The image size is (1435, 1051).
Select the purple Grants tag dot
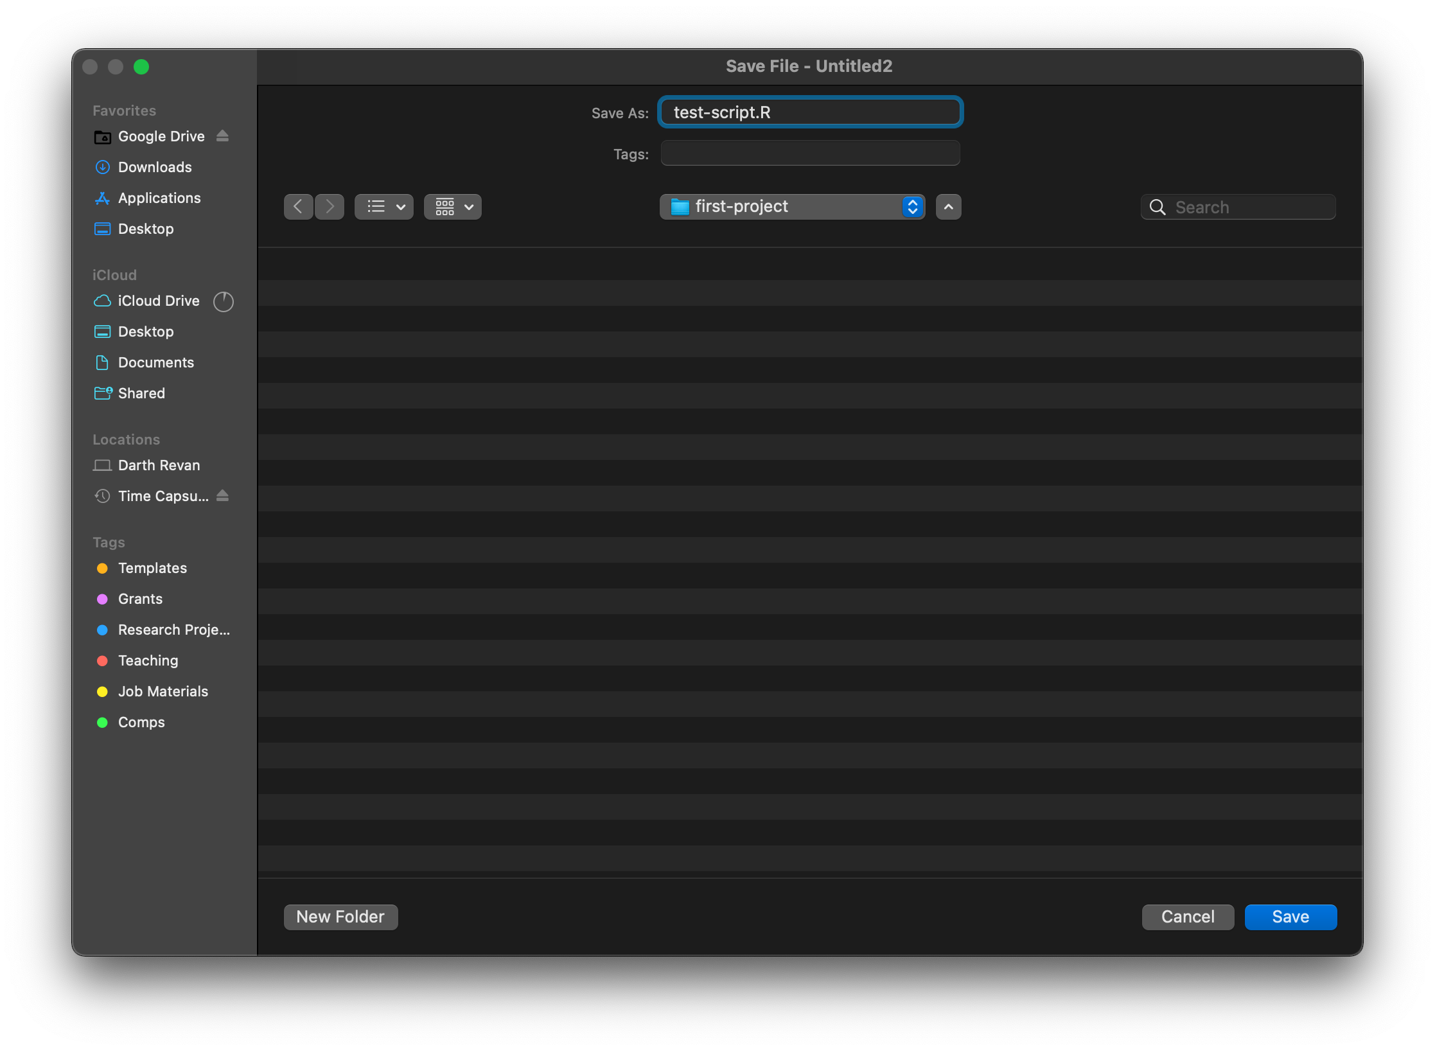[x=102, y=599]
